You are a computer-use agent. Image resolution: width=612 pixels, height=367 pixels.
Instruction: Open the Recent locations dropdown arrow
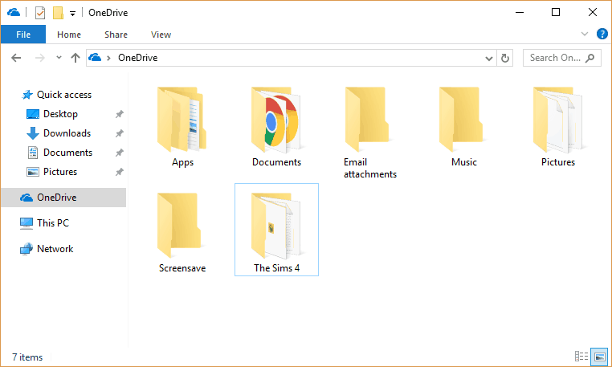(59, 57)
